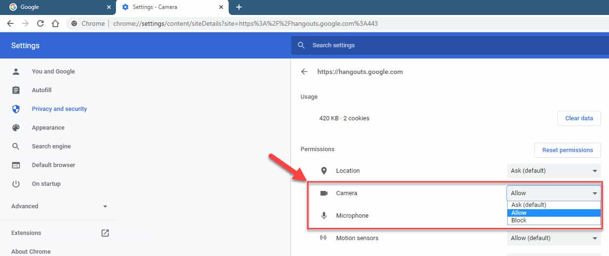The width and height of the screenshot is (609, 256).
Task: Open the Location permission dropdown
Action: 554,171
